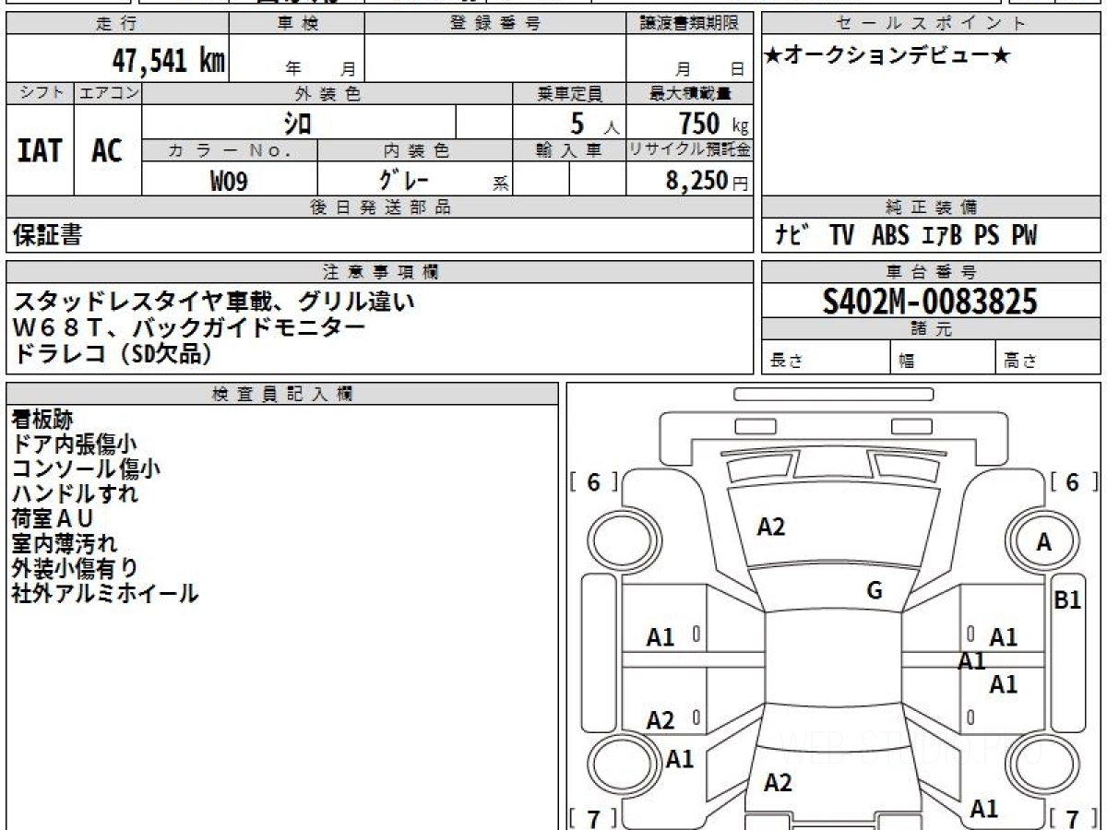This screenshot has height=830, width=1107.
Task: Select the A2 mark on the hood
Action: tap(771, 527)
